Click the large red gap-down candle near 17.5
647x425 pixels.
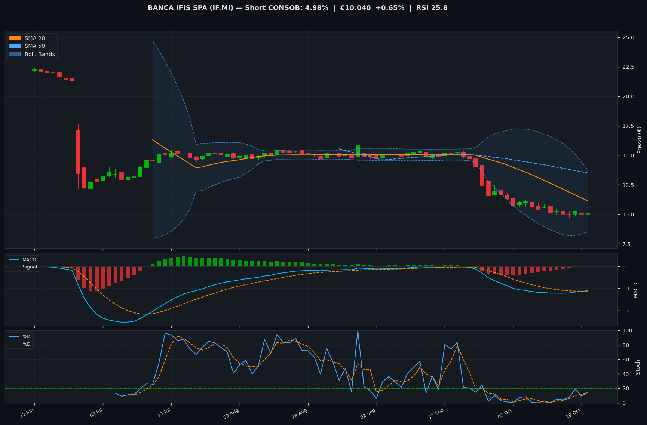[x=78, y=152]
